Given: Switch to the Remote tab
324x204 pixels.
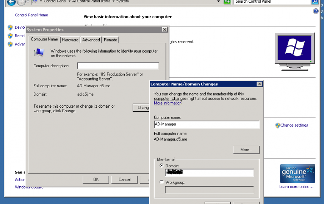Looking at the screenshot, I should (110, 40).
